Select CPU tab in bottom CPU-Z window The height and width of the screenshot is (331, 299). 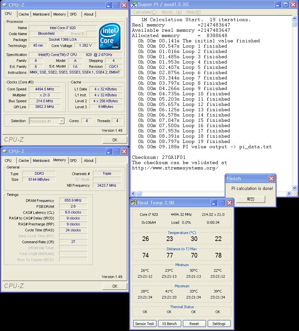click(8, 161)
